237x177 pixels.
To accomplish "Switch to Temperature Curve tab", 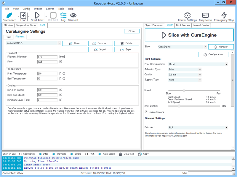I will tap(26, 25).
